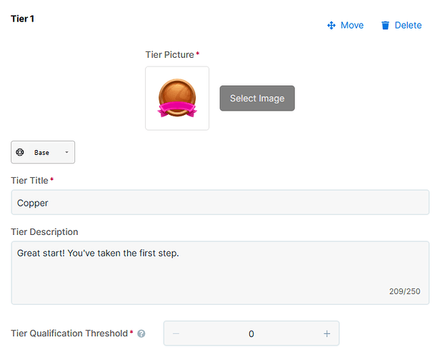Click the copper medal tier picture

tap(177, 99)
